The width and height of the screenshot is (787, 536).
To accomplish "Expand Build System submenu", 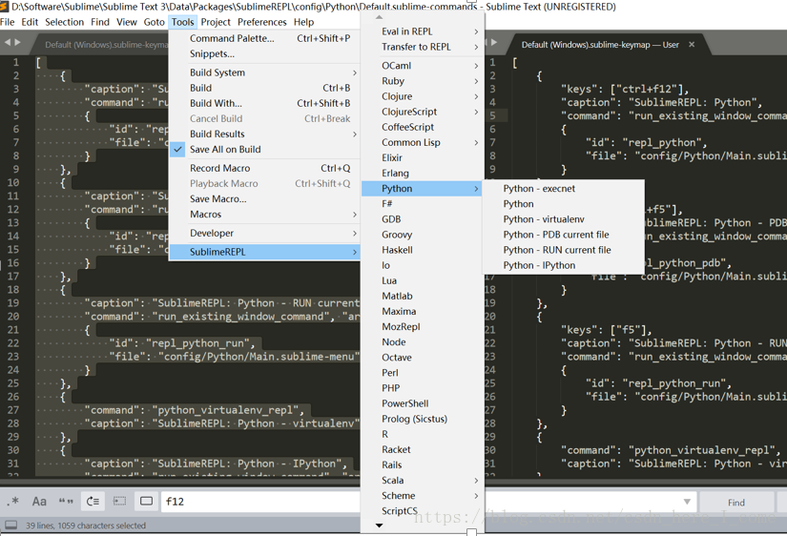I will pyautogui.click(x=265, y=72).
